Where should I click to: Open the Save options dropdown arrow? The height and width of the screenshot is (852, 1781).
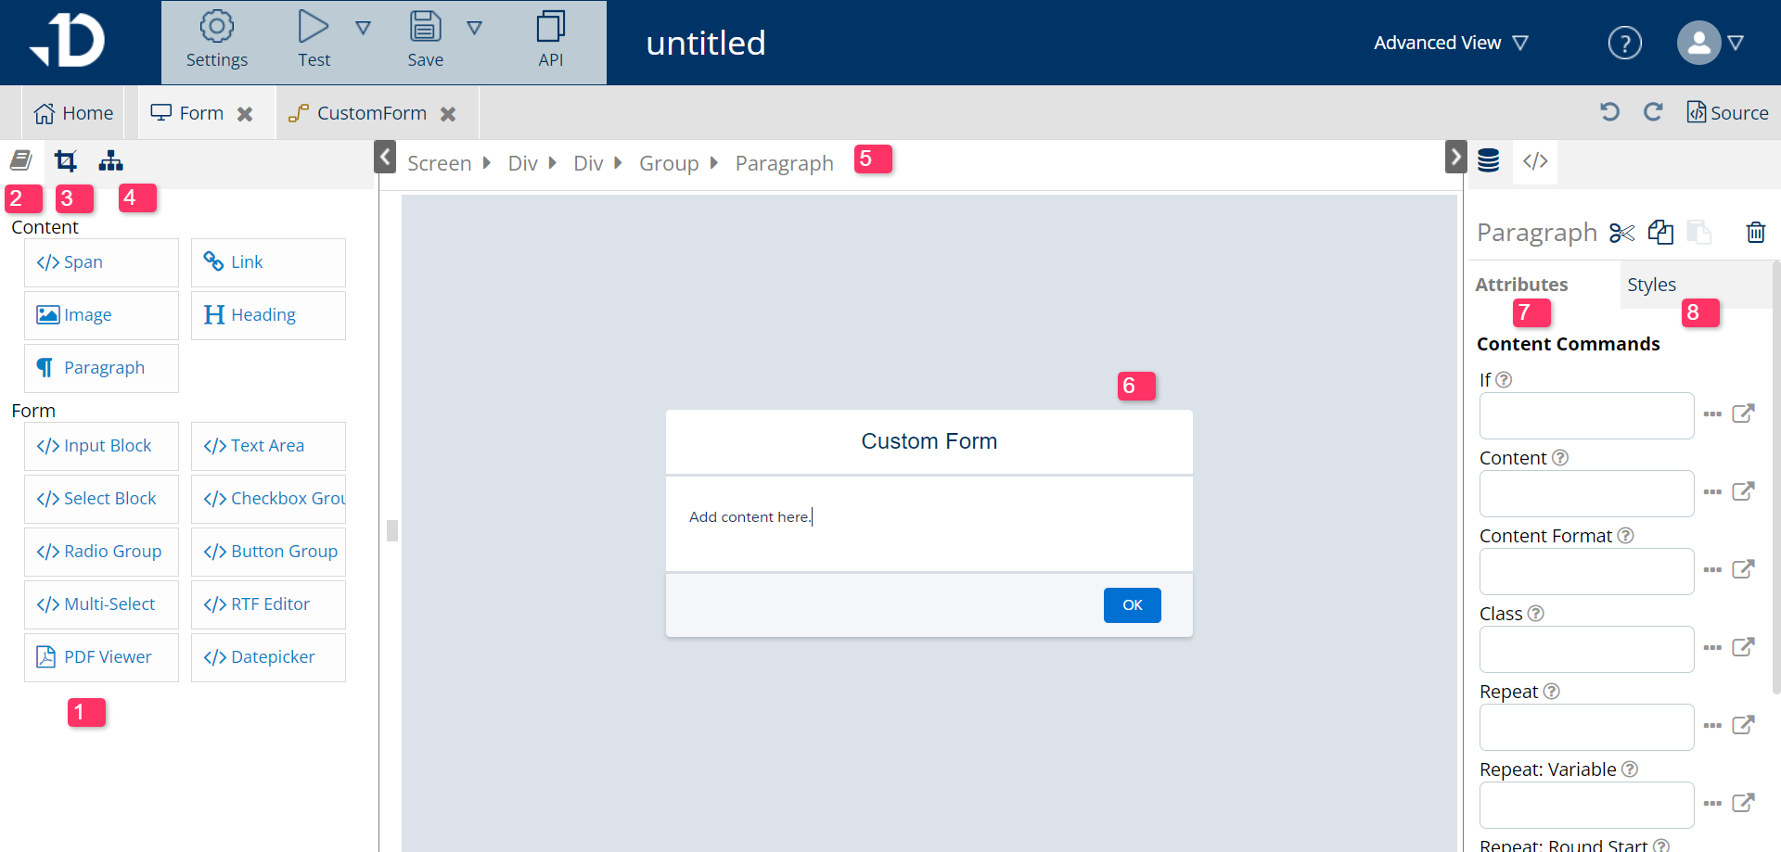[474, 28]
